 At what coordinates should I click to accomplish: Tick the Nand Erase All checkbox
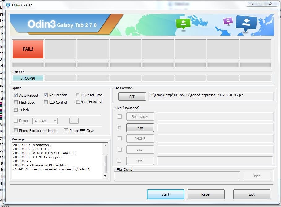[78, 102]
